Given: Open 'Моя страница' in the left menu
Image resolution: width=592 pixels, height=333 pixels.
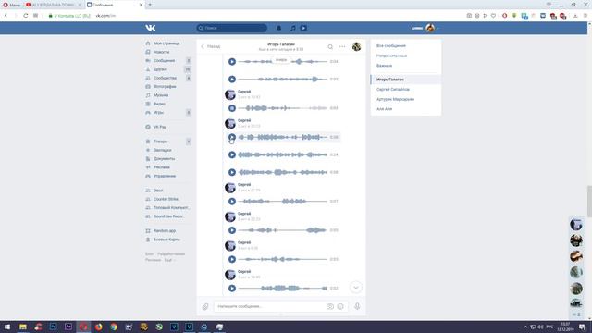Looking at the screenshot, I should [x=166, y=43].
